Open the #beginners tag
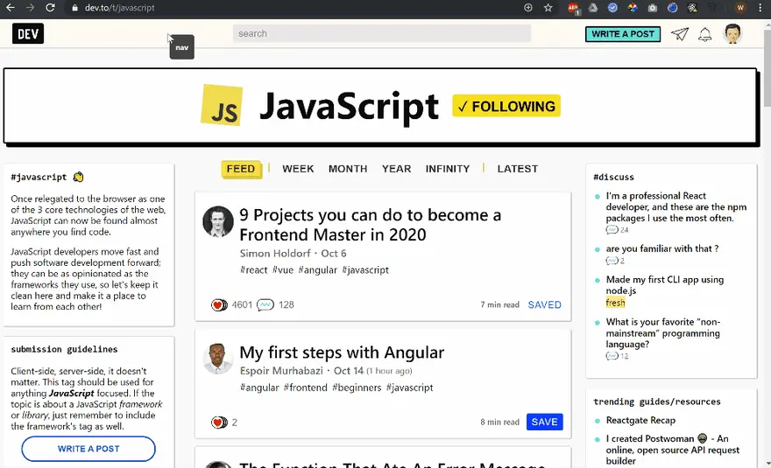This screenshot has height=468, width=771. (357, 388)
